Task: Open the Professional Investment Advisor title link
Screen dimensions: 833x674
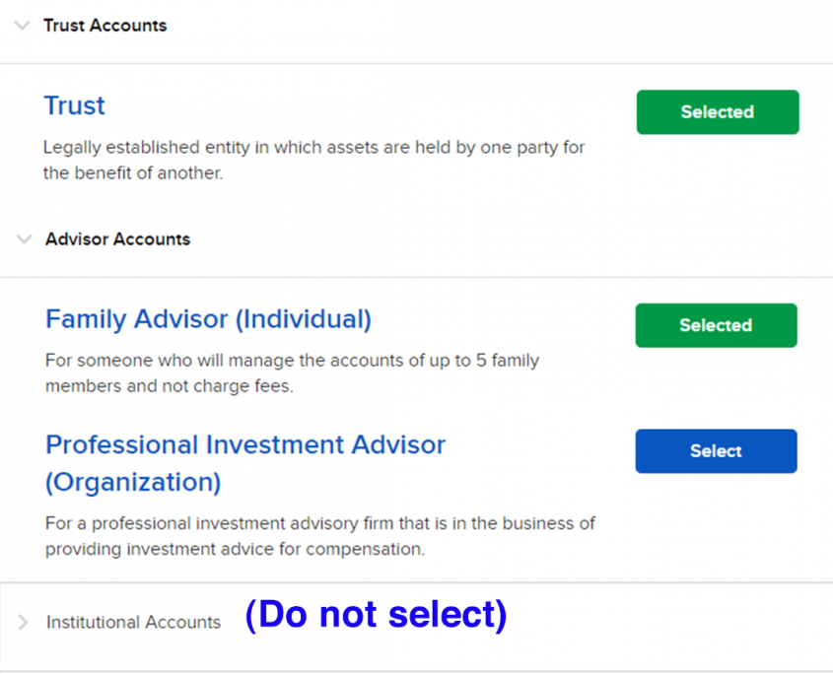Action: click(x=245, y=444)
